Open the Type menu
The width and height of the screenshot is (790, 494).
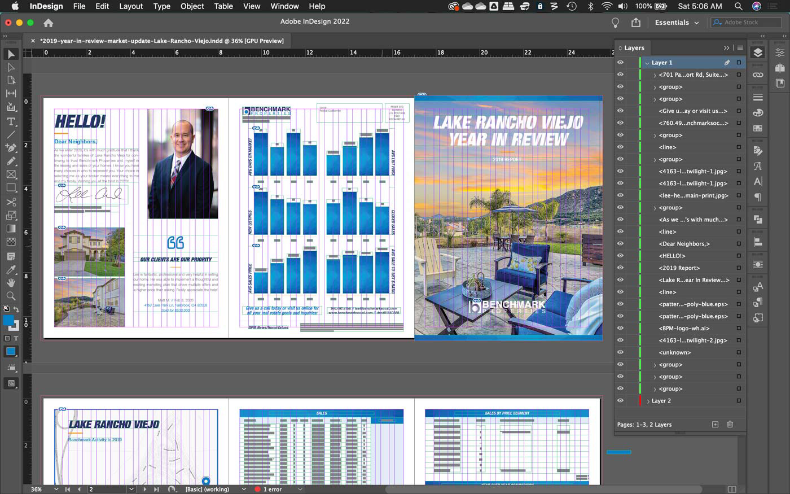[x=162, y=6]
